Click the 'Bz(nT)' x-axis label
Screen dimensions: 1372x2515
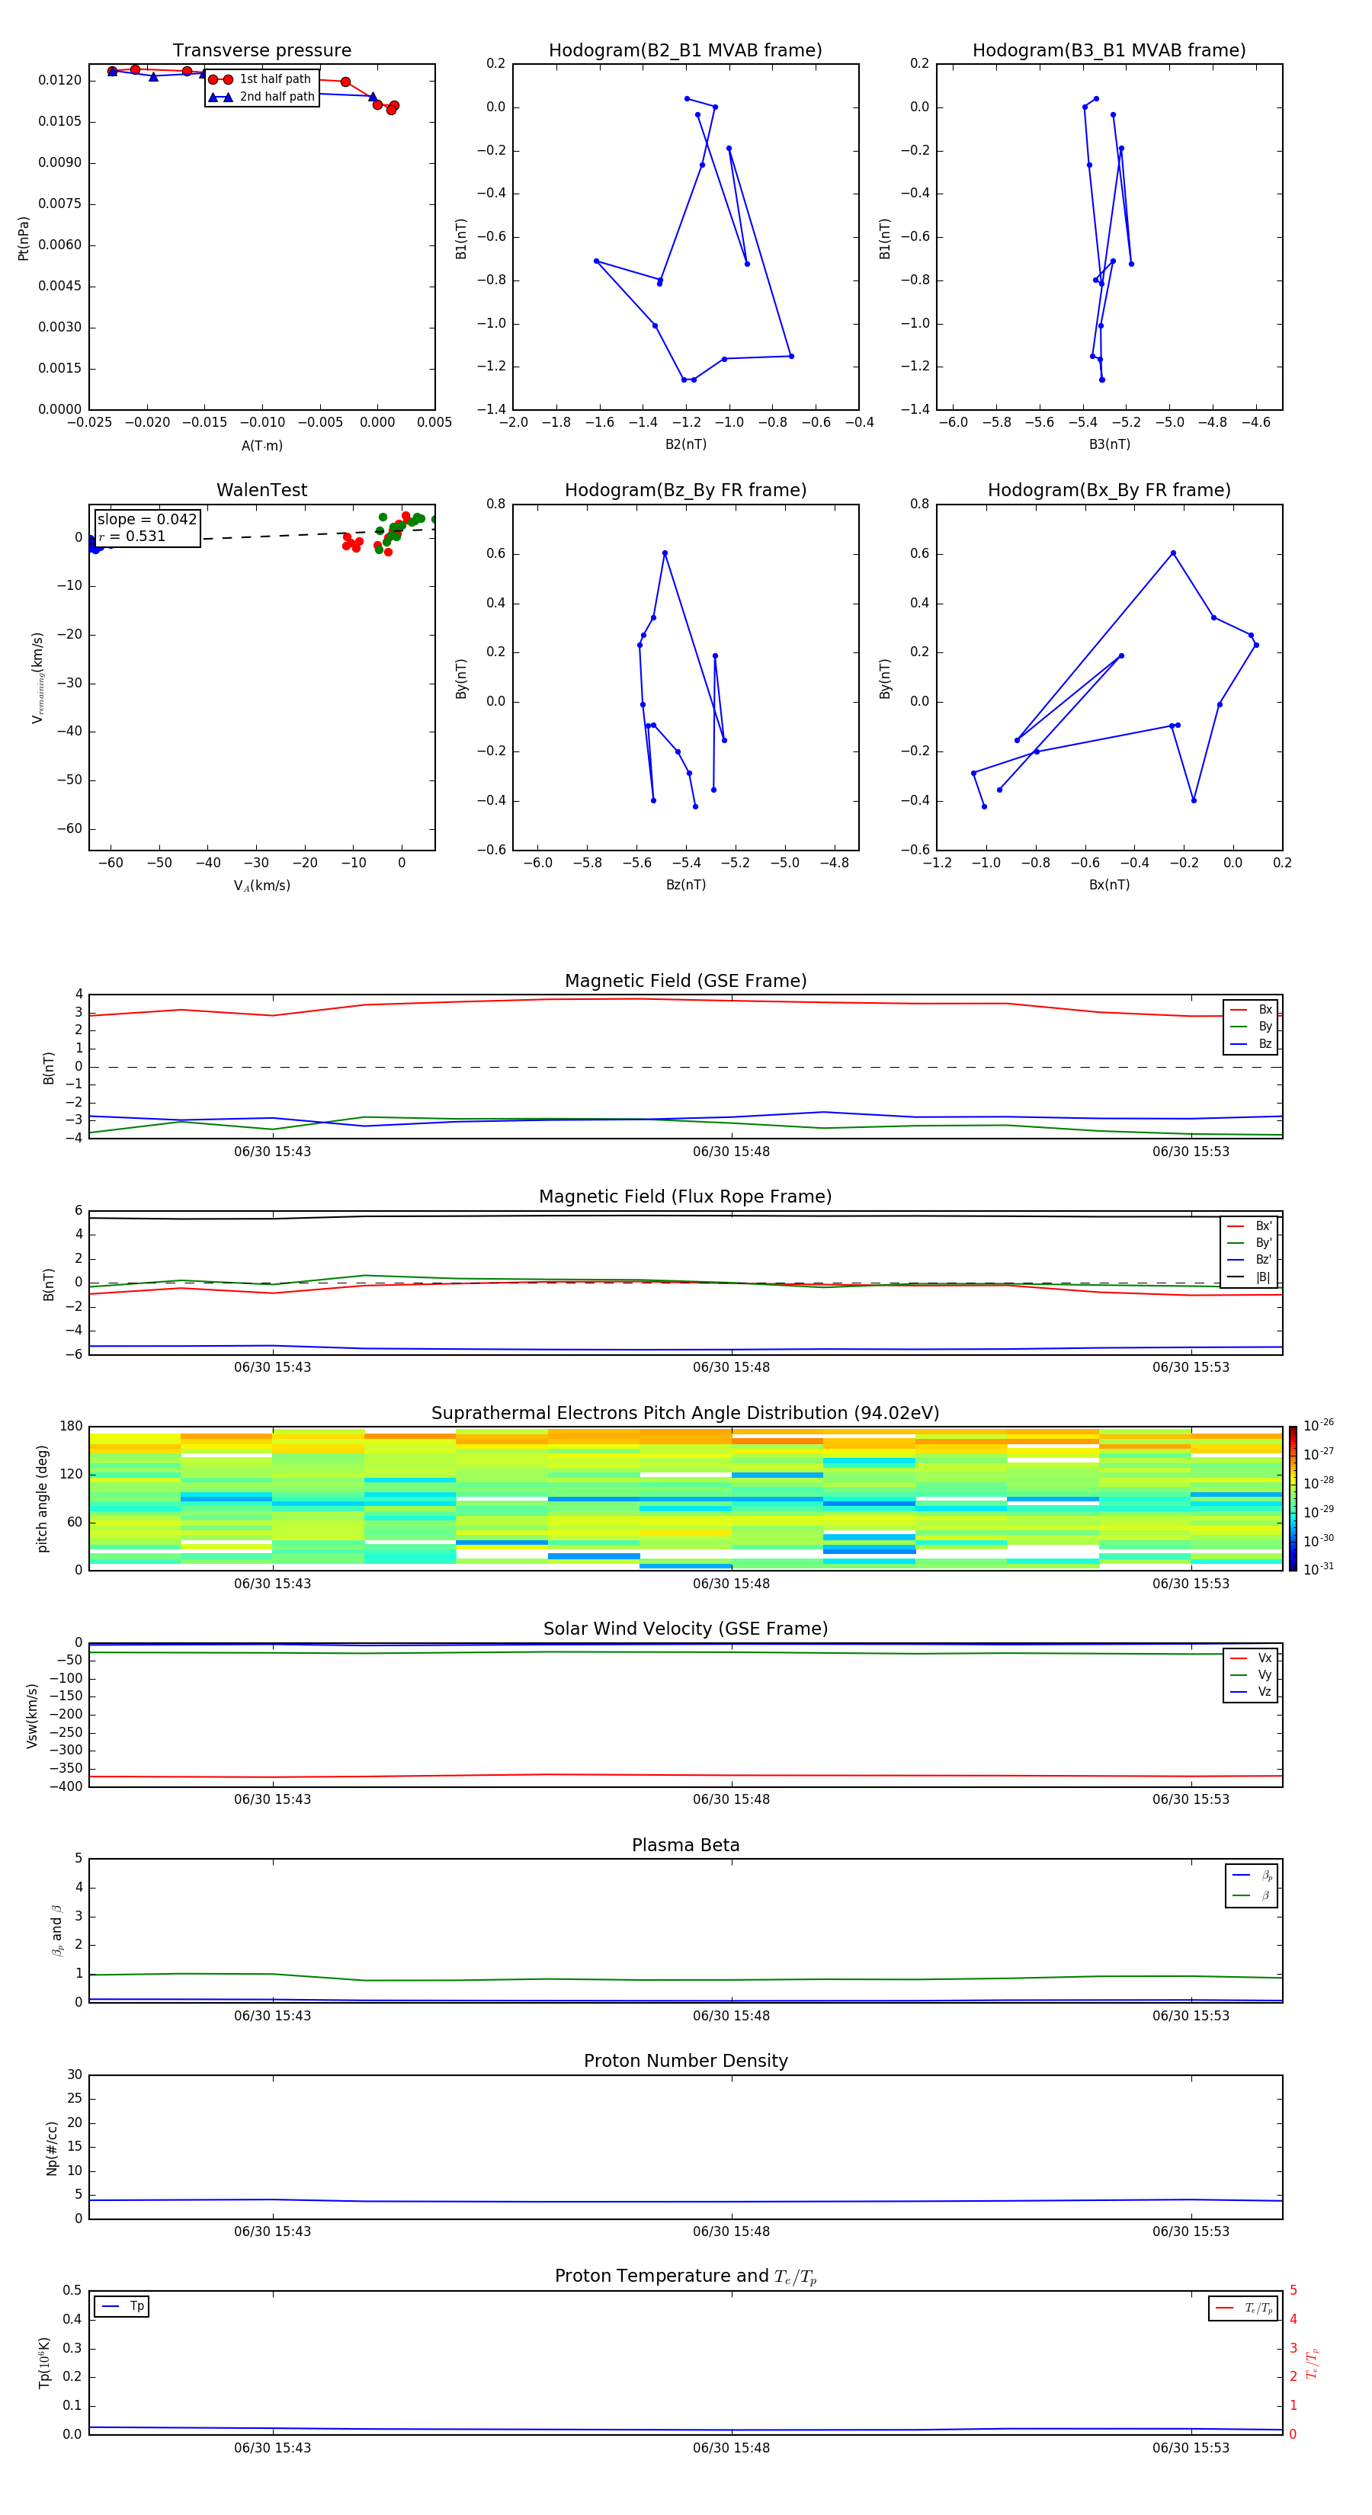[x=685, y=885]
